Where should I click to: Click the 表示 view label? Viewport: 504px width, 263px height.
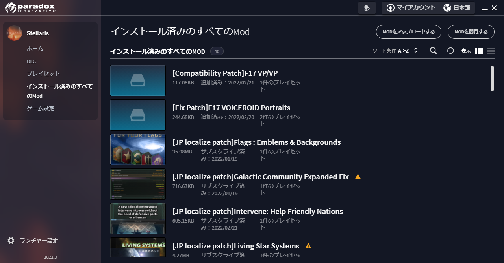pyautogui.click(x=466, y=51)
